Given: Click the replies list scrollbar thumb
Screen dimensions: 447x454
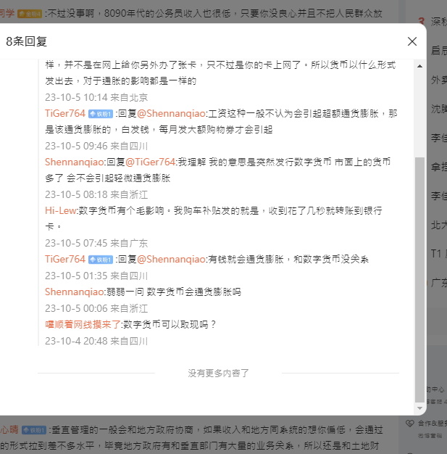Looking at the screenshot, I should tap(419, 280).
